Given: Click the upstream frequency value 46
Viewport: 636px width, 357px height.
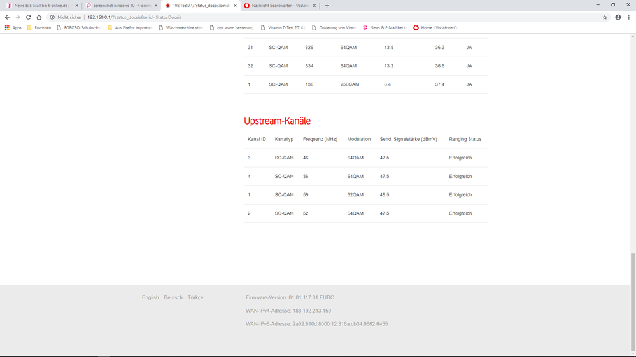Looking at the screenshot, I should click(306, 158).
